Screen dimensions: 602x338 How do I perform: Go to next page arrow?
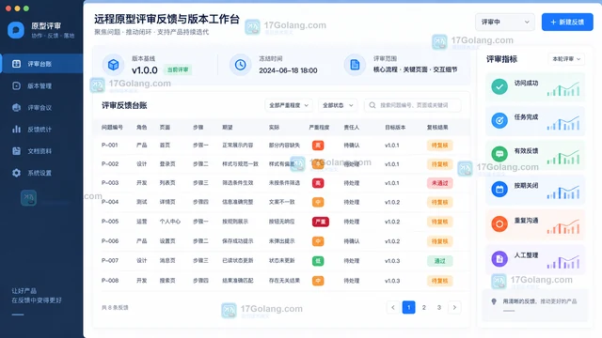454,307
